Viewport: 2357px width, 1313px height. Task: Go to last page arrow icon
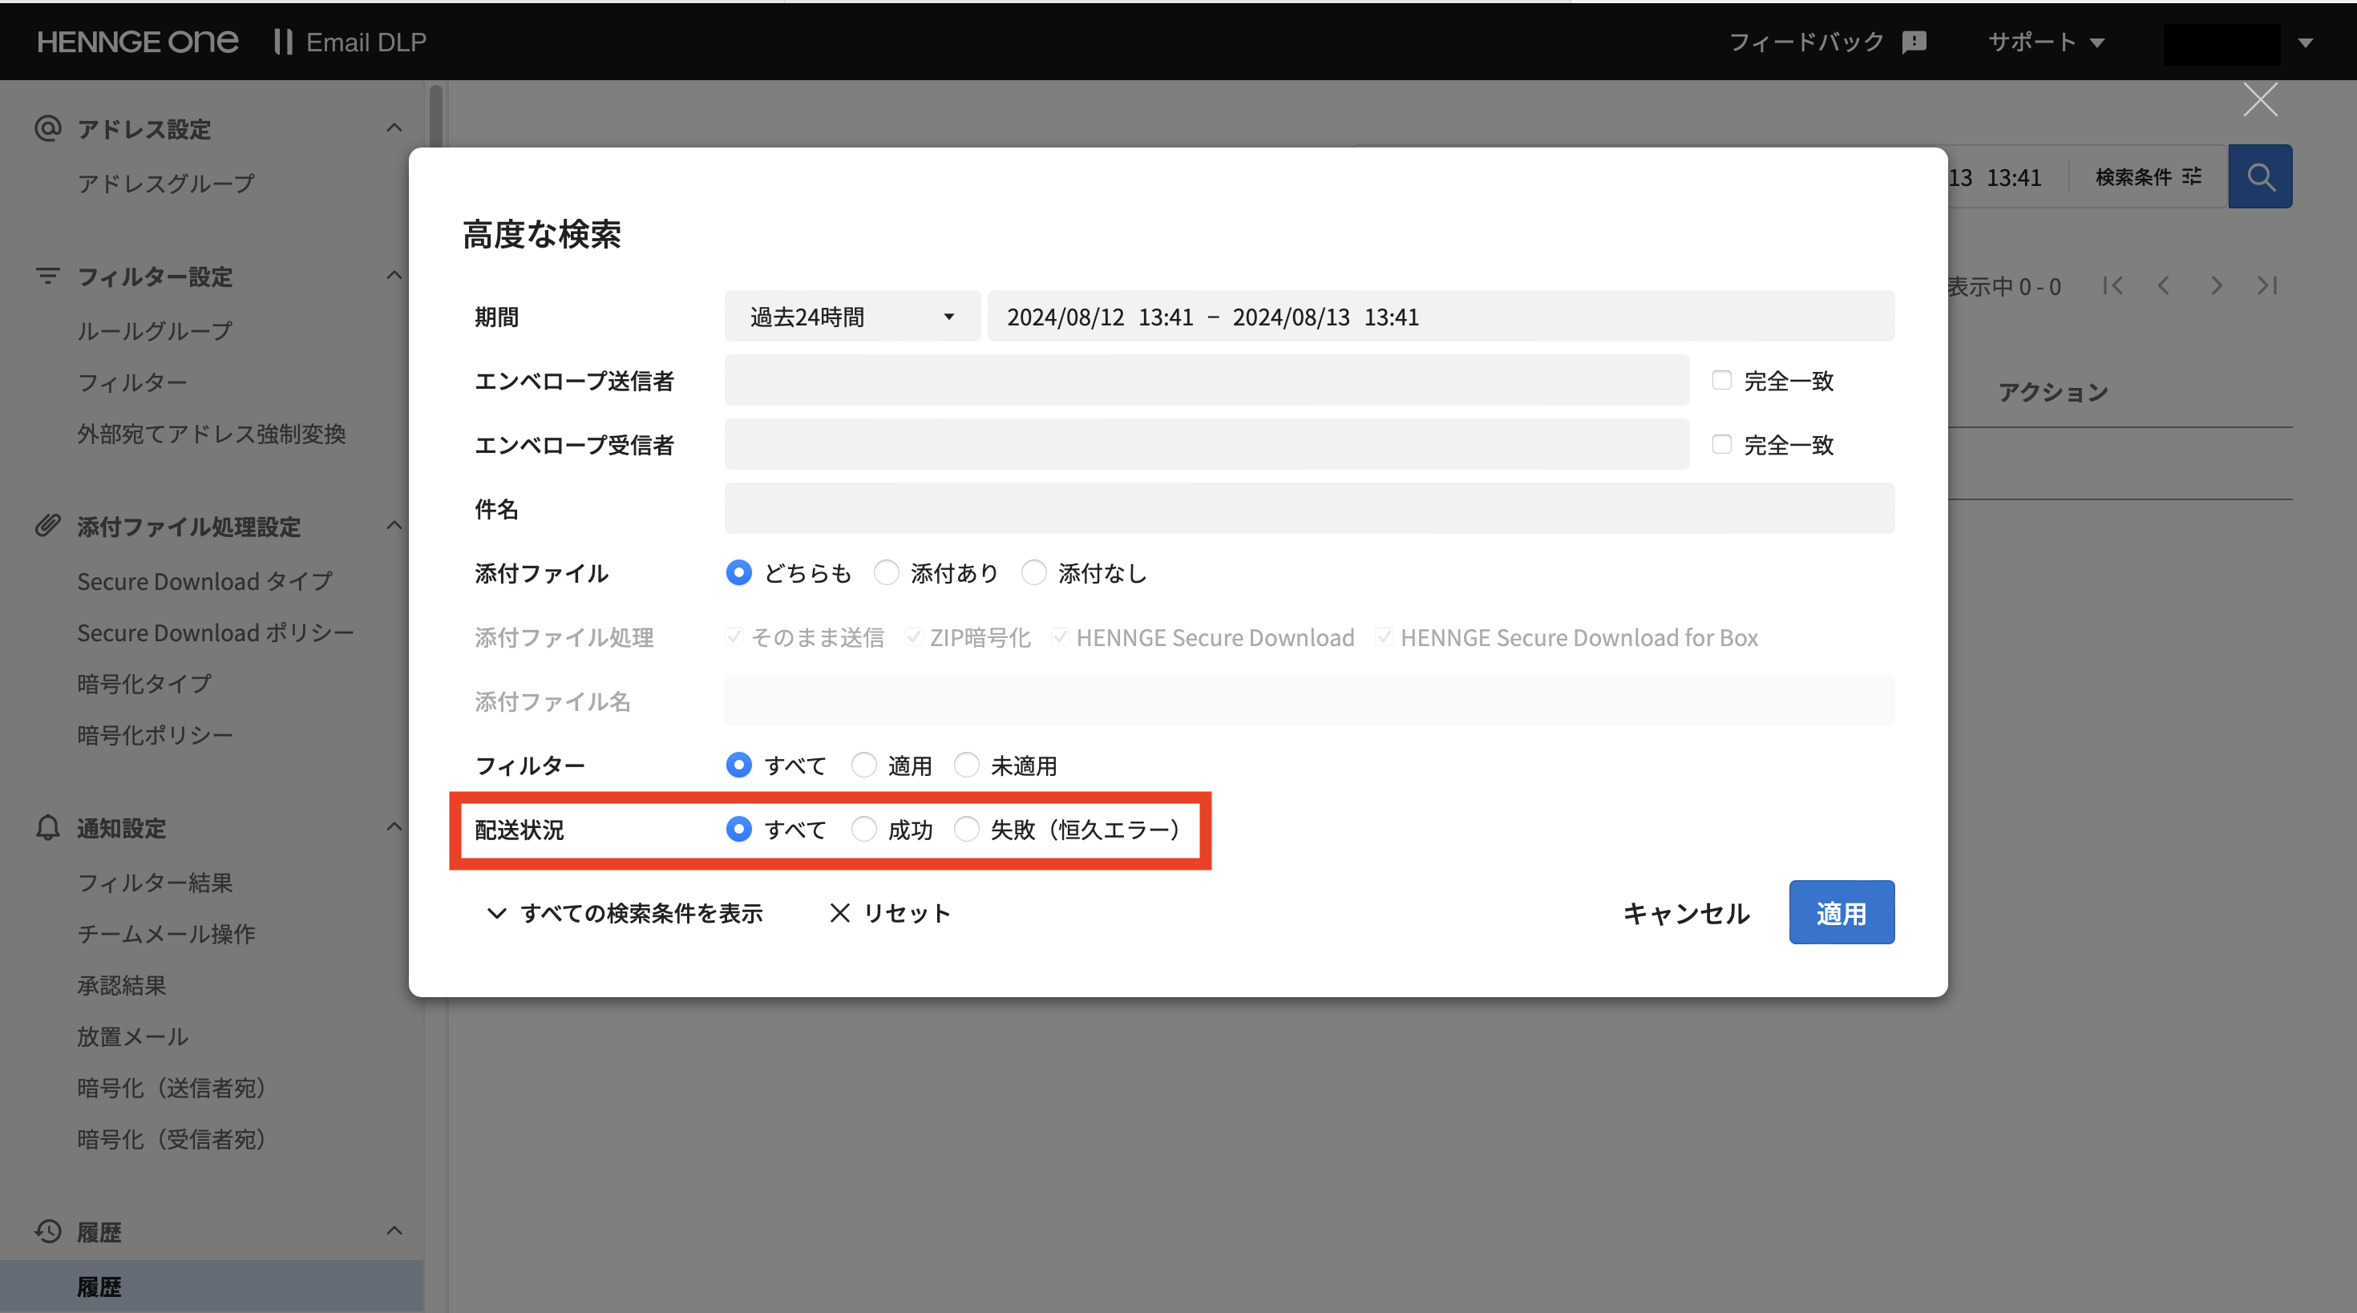(x=2267, y=286)
